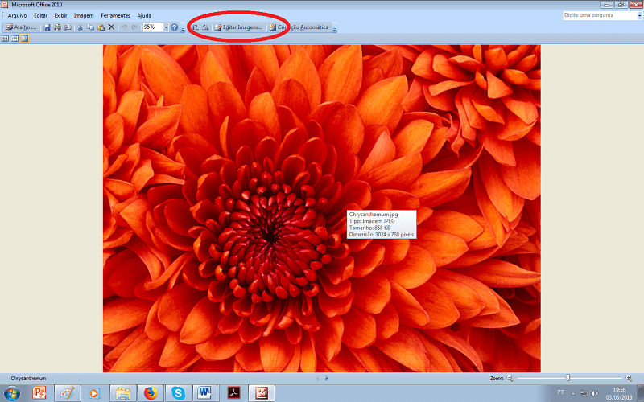The width and height of the screenshot is (644, 402).
Task: Open the Ferramentas menu
Action: tap(115, 15)
